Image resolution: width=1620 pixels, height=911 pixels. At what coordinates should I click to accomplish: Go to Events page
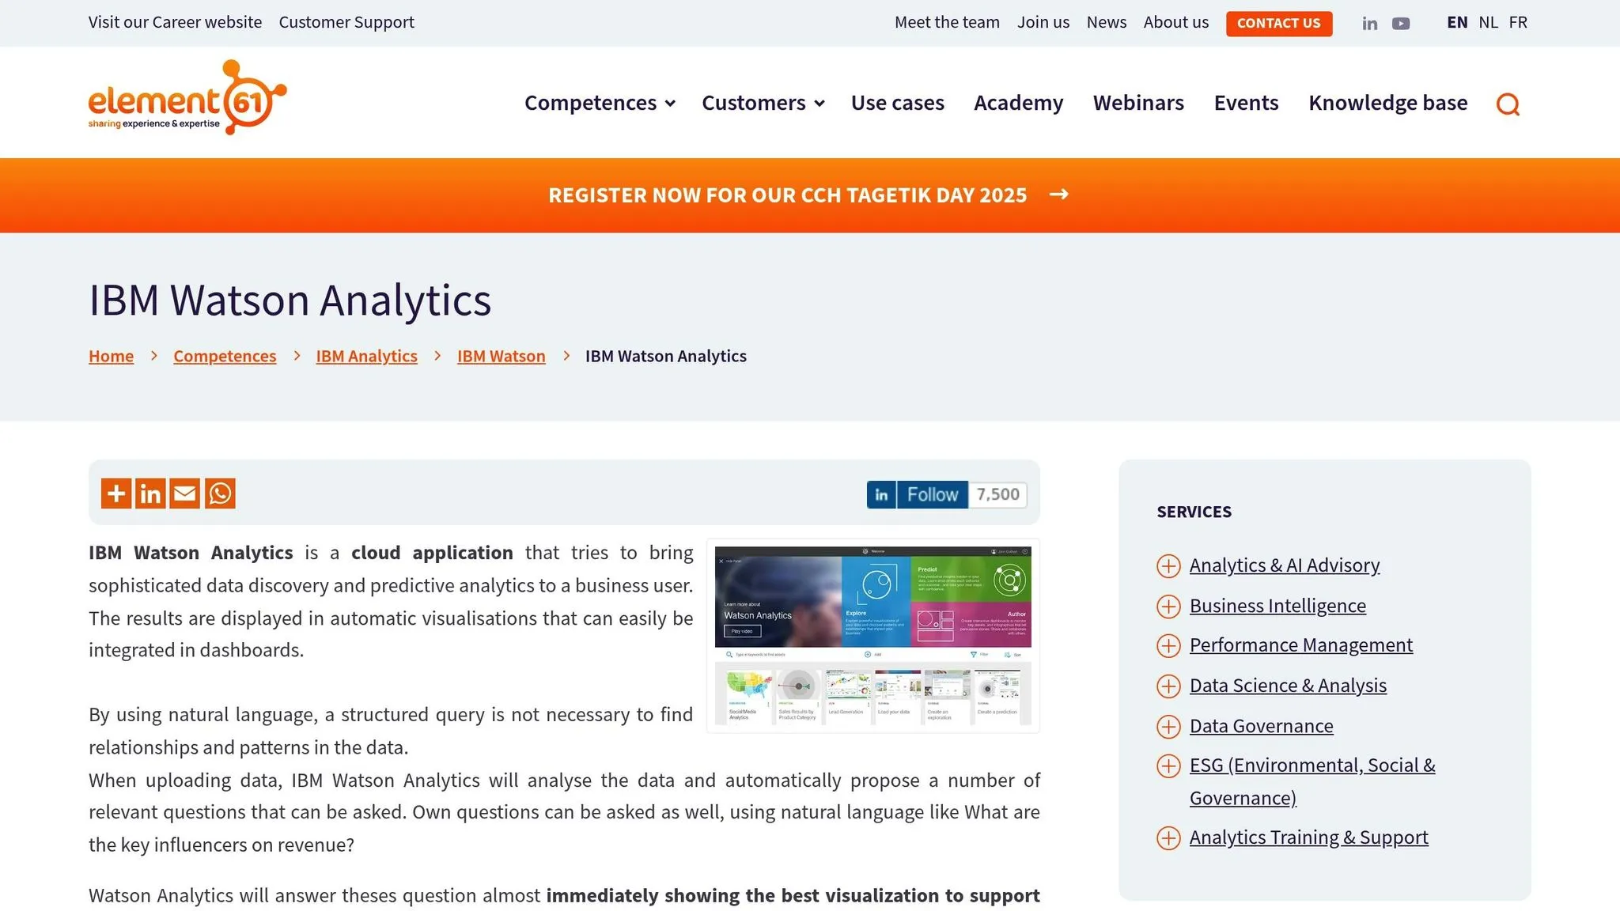point(1246,103)
